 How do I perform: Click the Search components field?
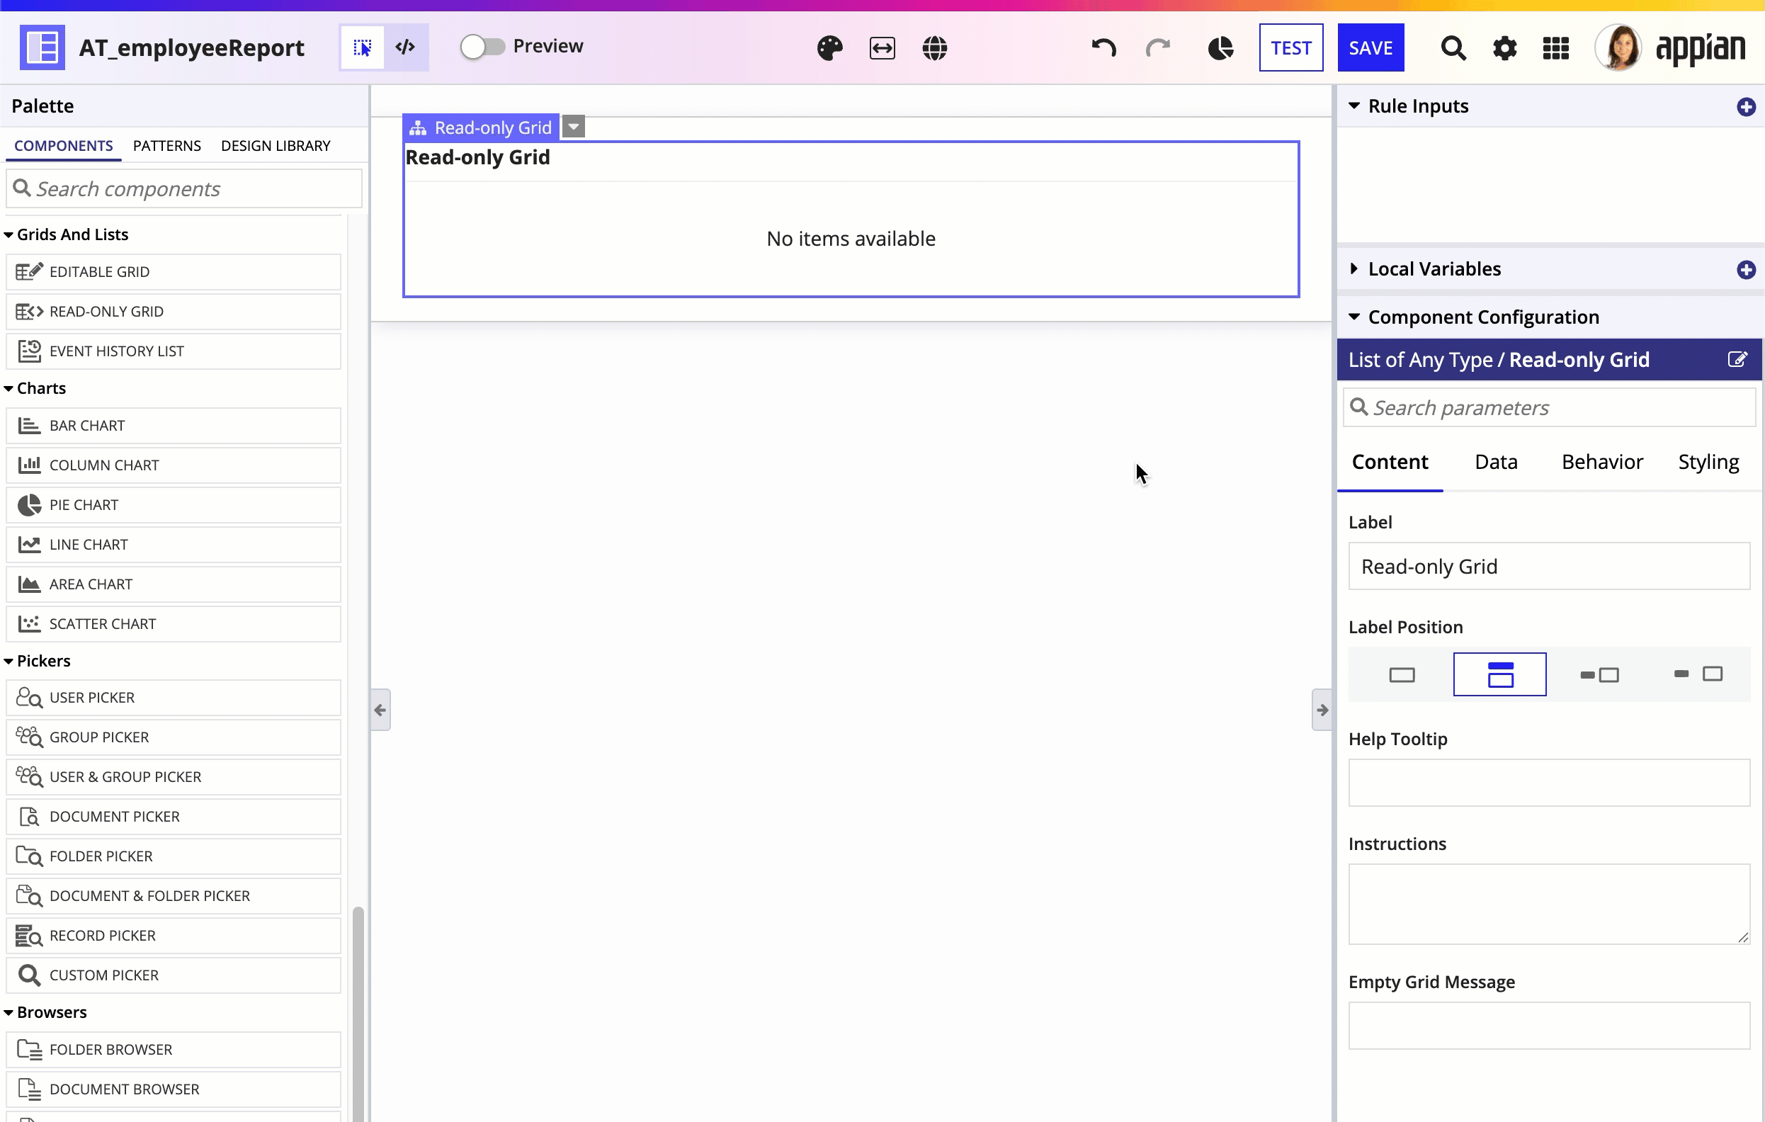184,189
